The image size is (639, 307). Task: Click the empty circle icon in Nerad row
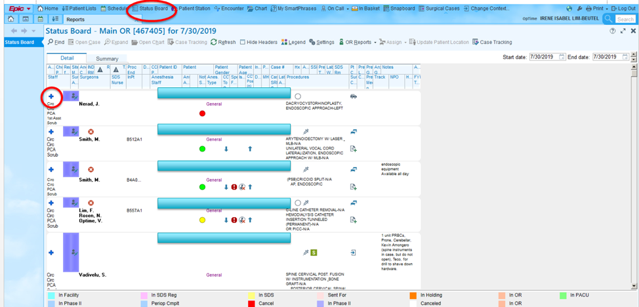[298, 96]
